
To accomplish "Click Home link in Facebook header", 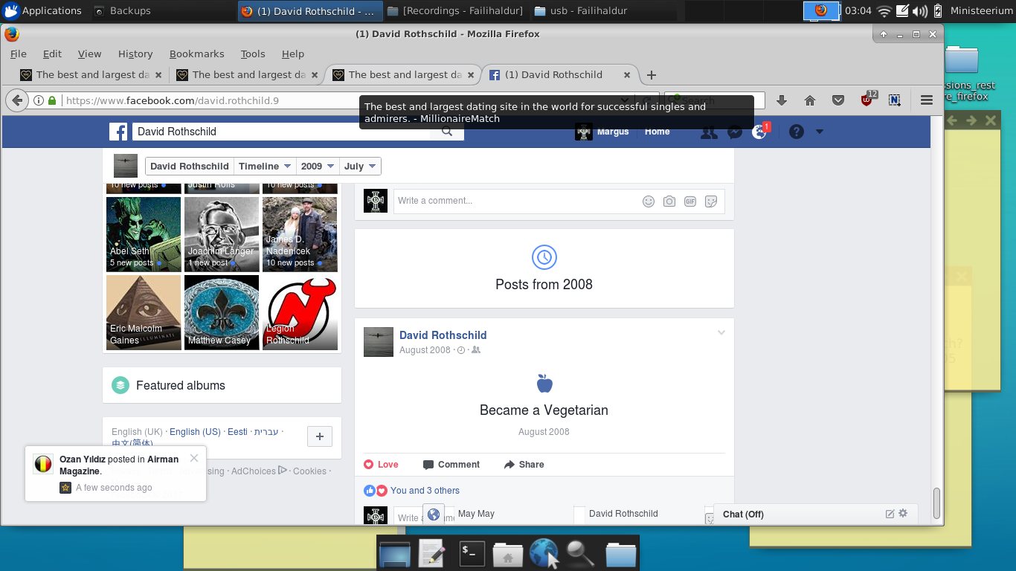I will click(x=657, y=132).
